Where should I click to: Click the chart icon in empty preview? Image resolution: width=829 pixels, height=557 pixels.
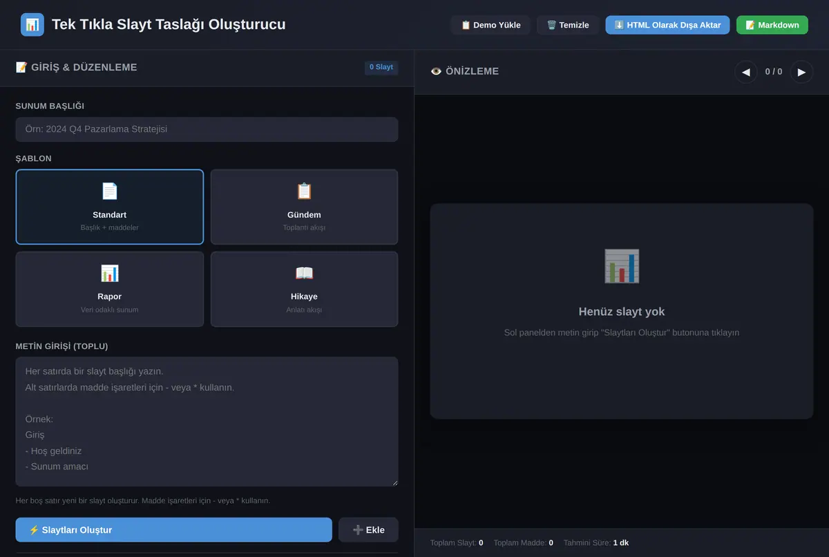622,266
